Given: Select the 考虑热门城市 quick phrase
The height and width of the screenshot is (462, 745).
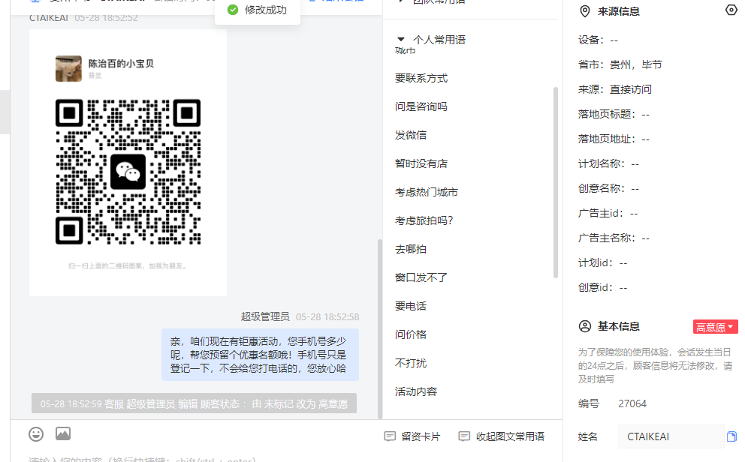Looking at the screenshot, I should (427, 192).
